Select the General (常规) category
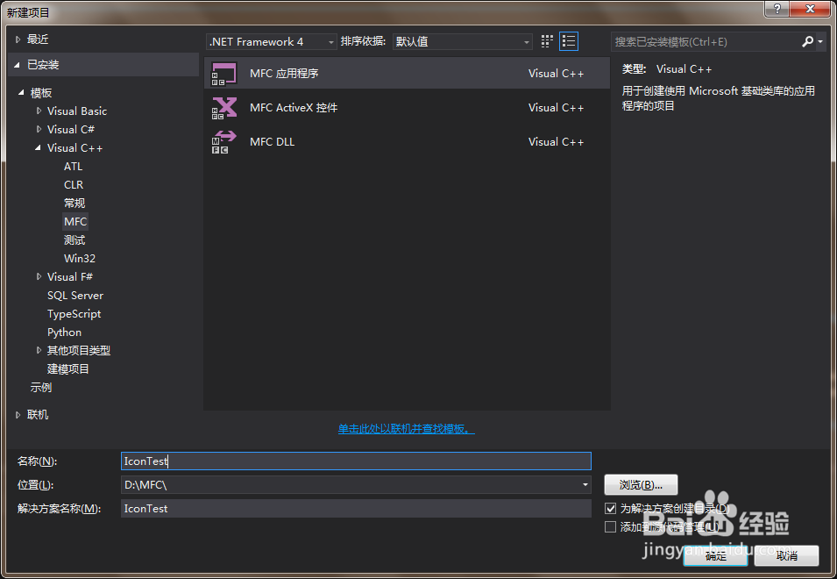This screenshot has height=579, width=837. point(74,204)
